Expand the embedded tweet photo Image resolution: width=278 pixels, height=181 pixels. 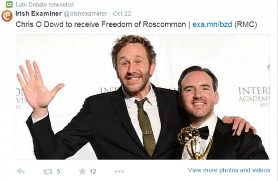point(143,97)
